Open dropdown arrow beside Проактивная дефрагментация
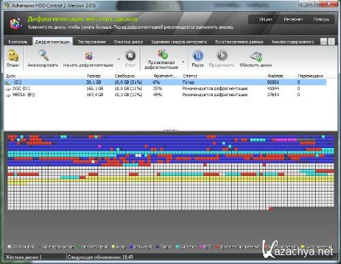The height and width of the screenshot is (264, 341). [x=183, y=62]
